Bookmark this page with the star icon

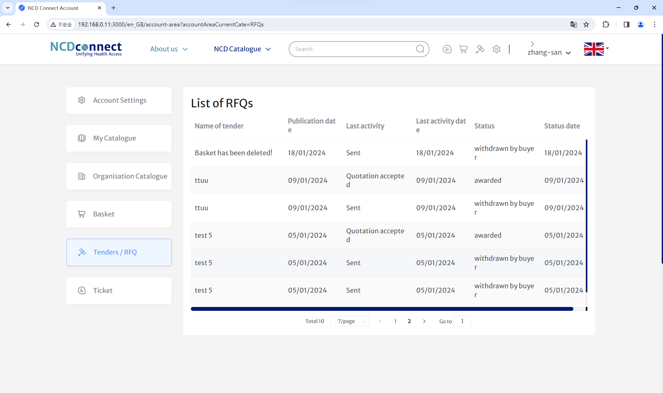coord(586,24)
